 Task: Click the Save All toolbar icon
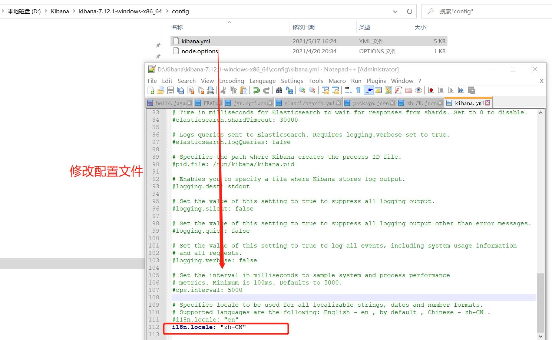pyautogui.click(x=181, y=90)
